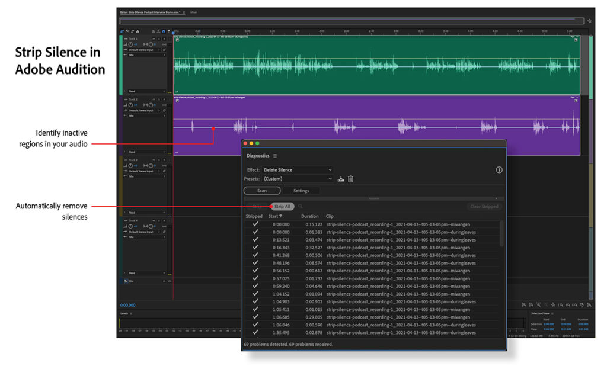Sort by Stripped column header
Screen dimensions: 607x366
[x=254, y=216]
